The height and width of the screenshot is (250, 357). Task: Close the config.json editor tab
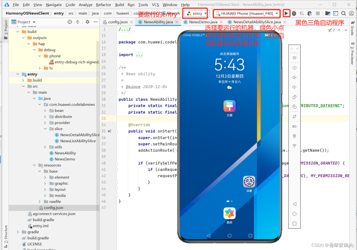pos(131,22)
